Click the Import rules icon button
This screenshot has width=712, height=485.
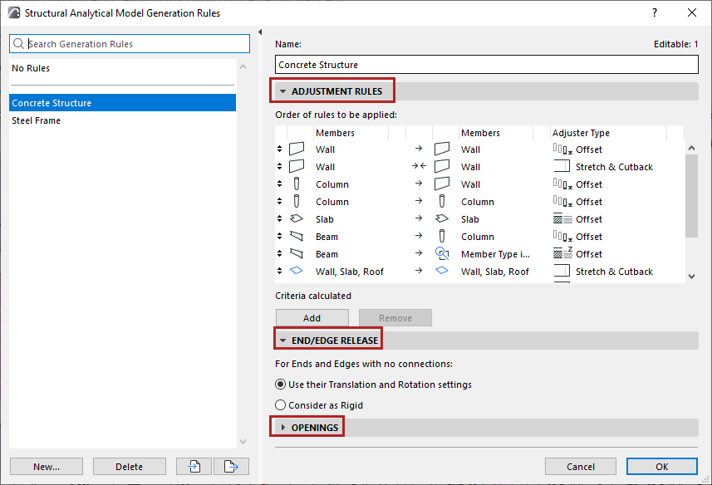click(x=194, y=467)
